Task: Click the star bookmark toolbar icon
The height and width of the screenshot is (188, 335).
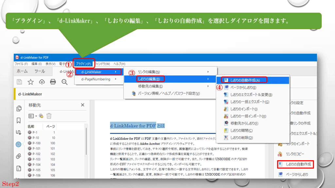Action: pyautogui.click(x=30, y=82)
